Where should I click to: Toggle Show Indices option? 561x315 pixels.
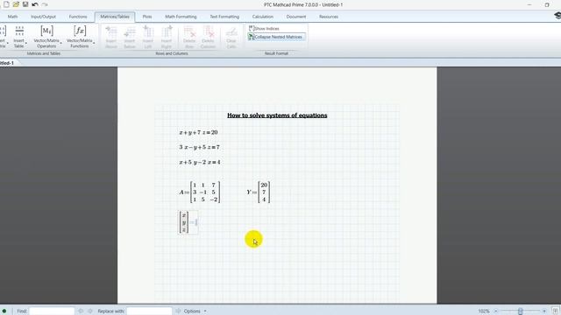(x=264, y=28)
